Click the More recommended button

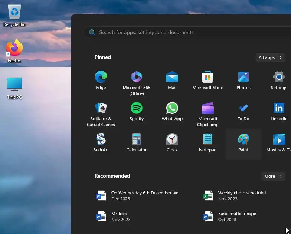click(x=273, y=176)
